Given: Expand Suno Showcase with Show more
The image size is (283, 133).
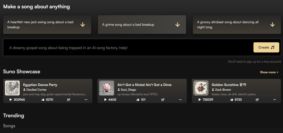Looking at the screenshot, I should (x=269, y=72).
